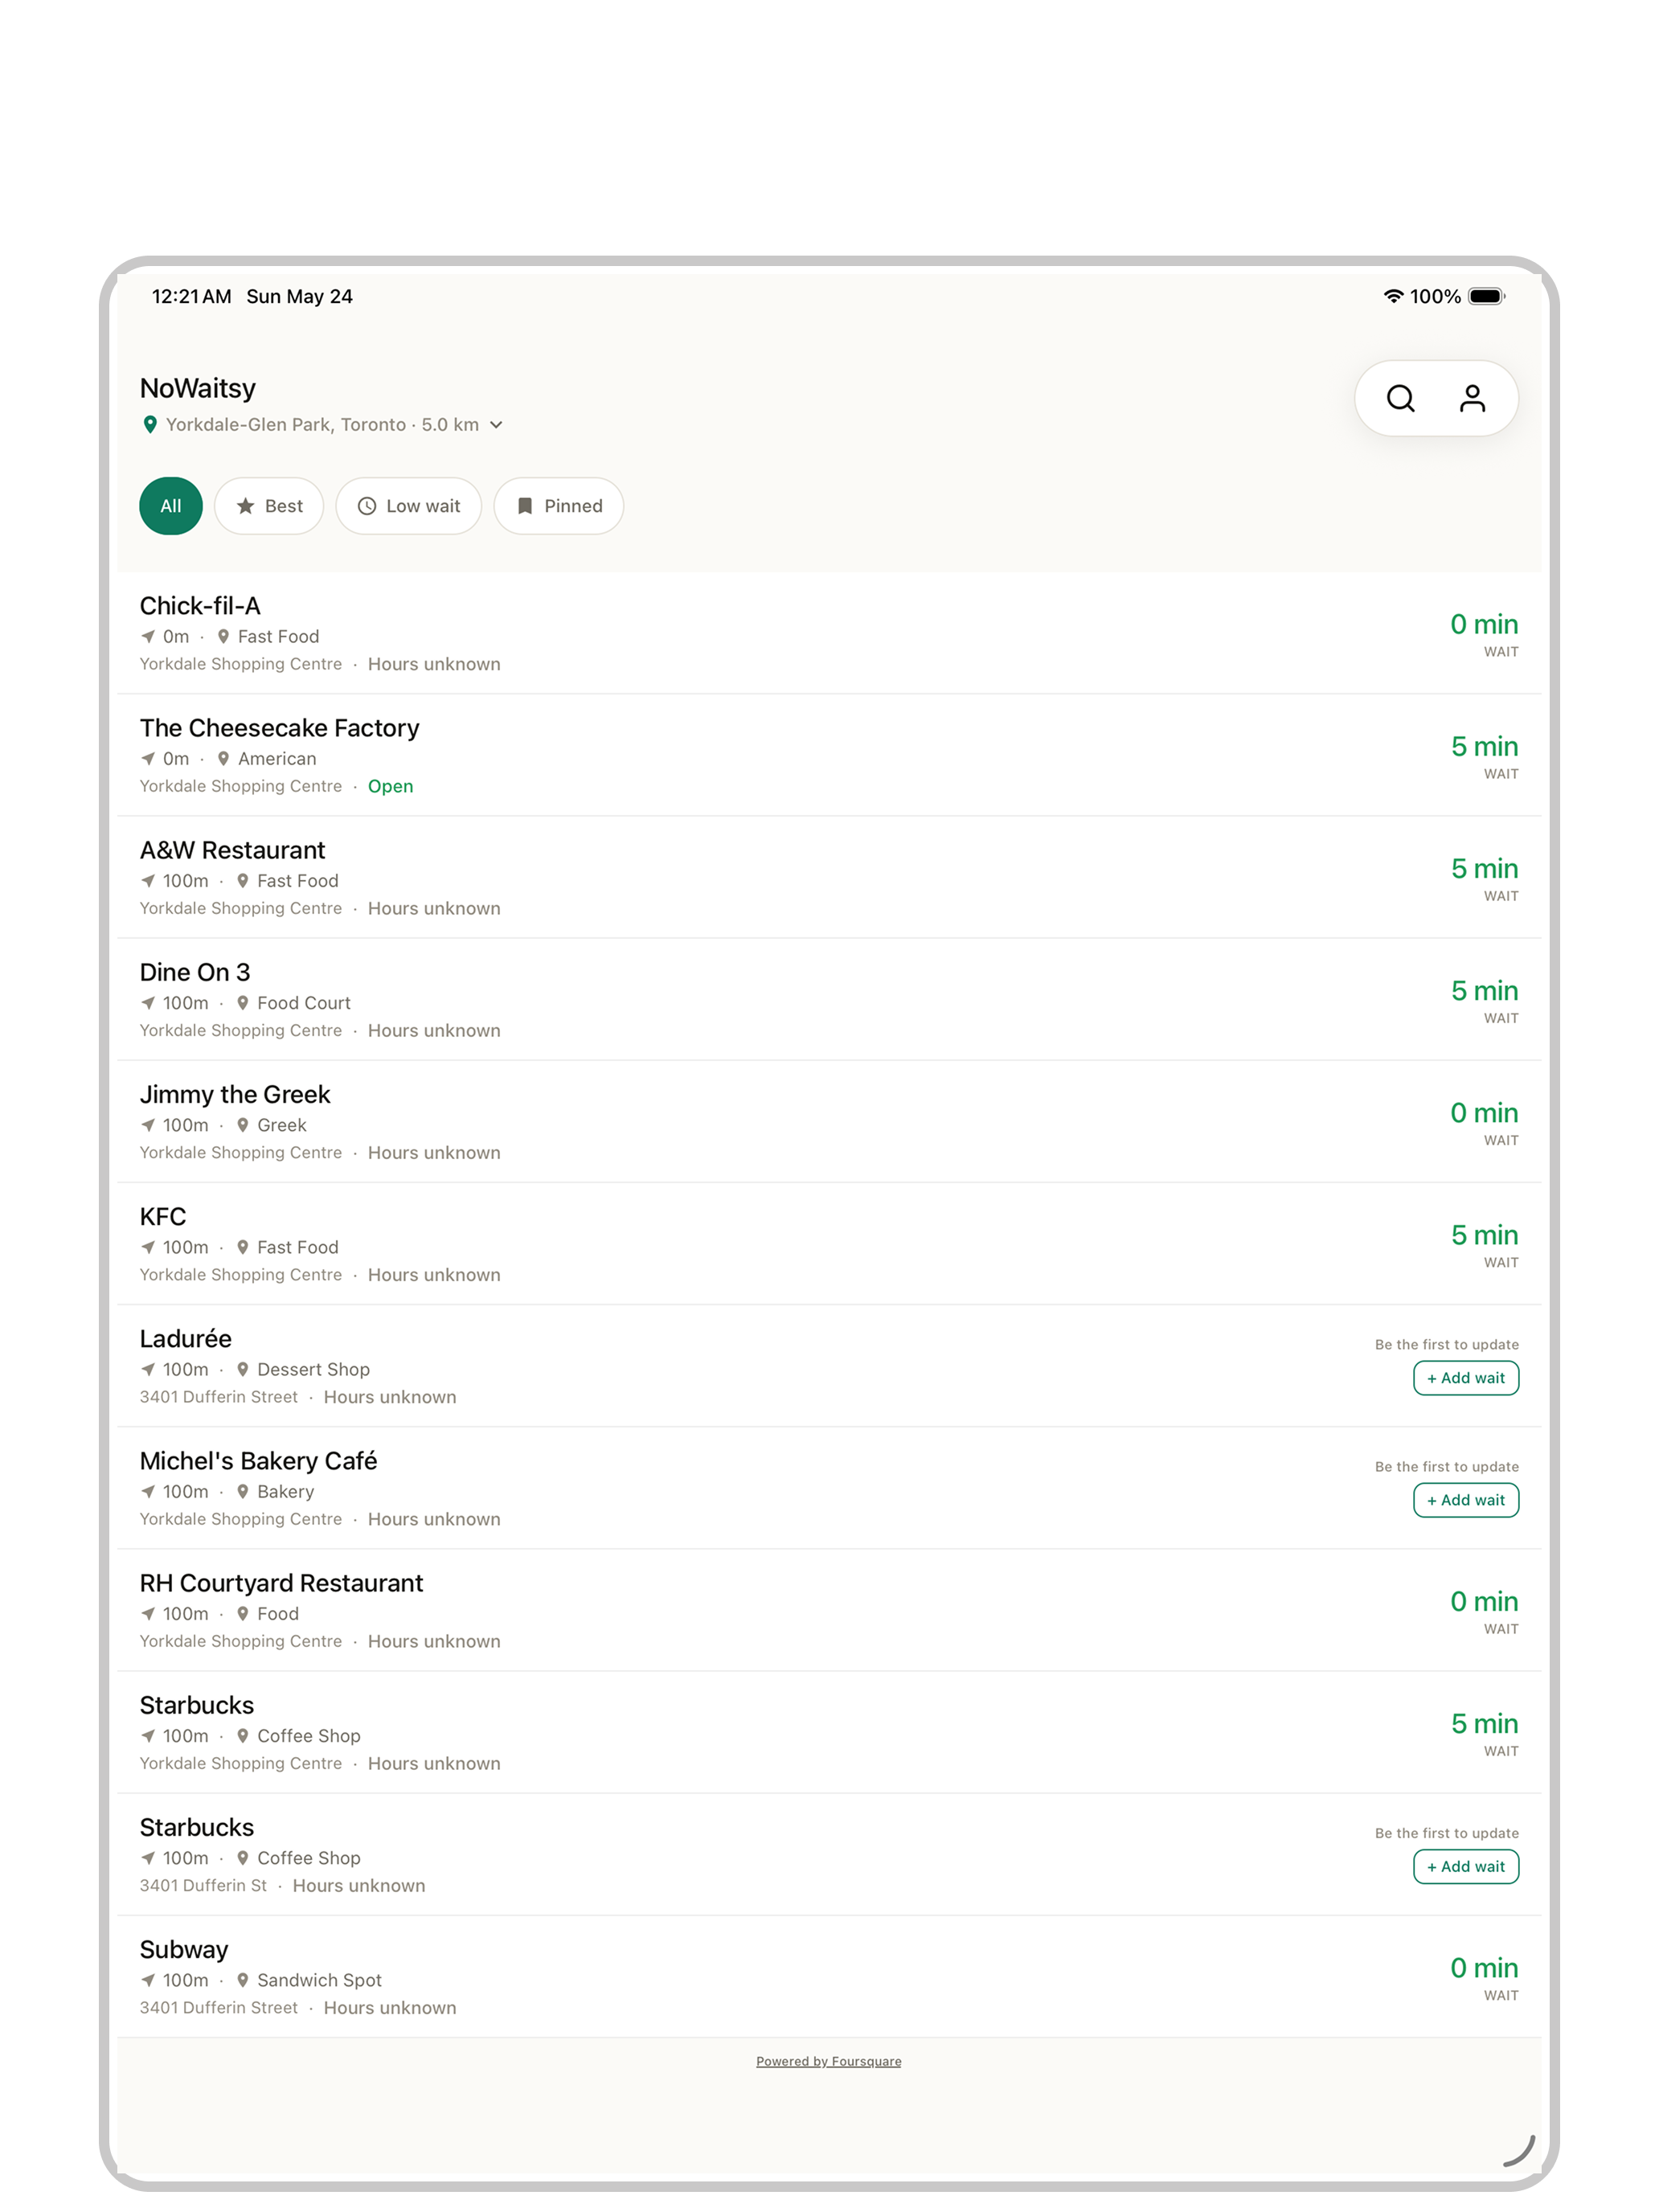The image size is (1659, 2212).
Task: Click Subway 0 min wait value
Action: pyautogui.click(x=1484, y=1968)
